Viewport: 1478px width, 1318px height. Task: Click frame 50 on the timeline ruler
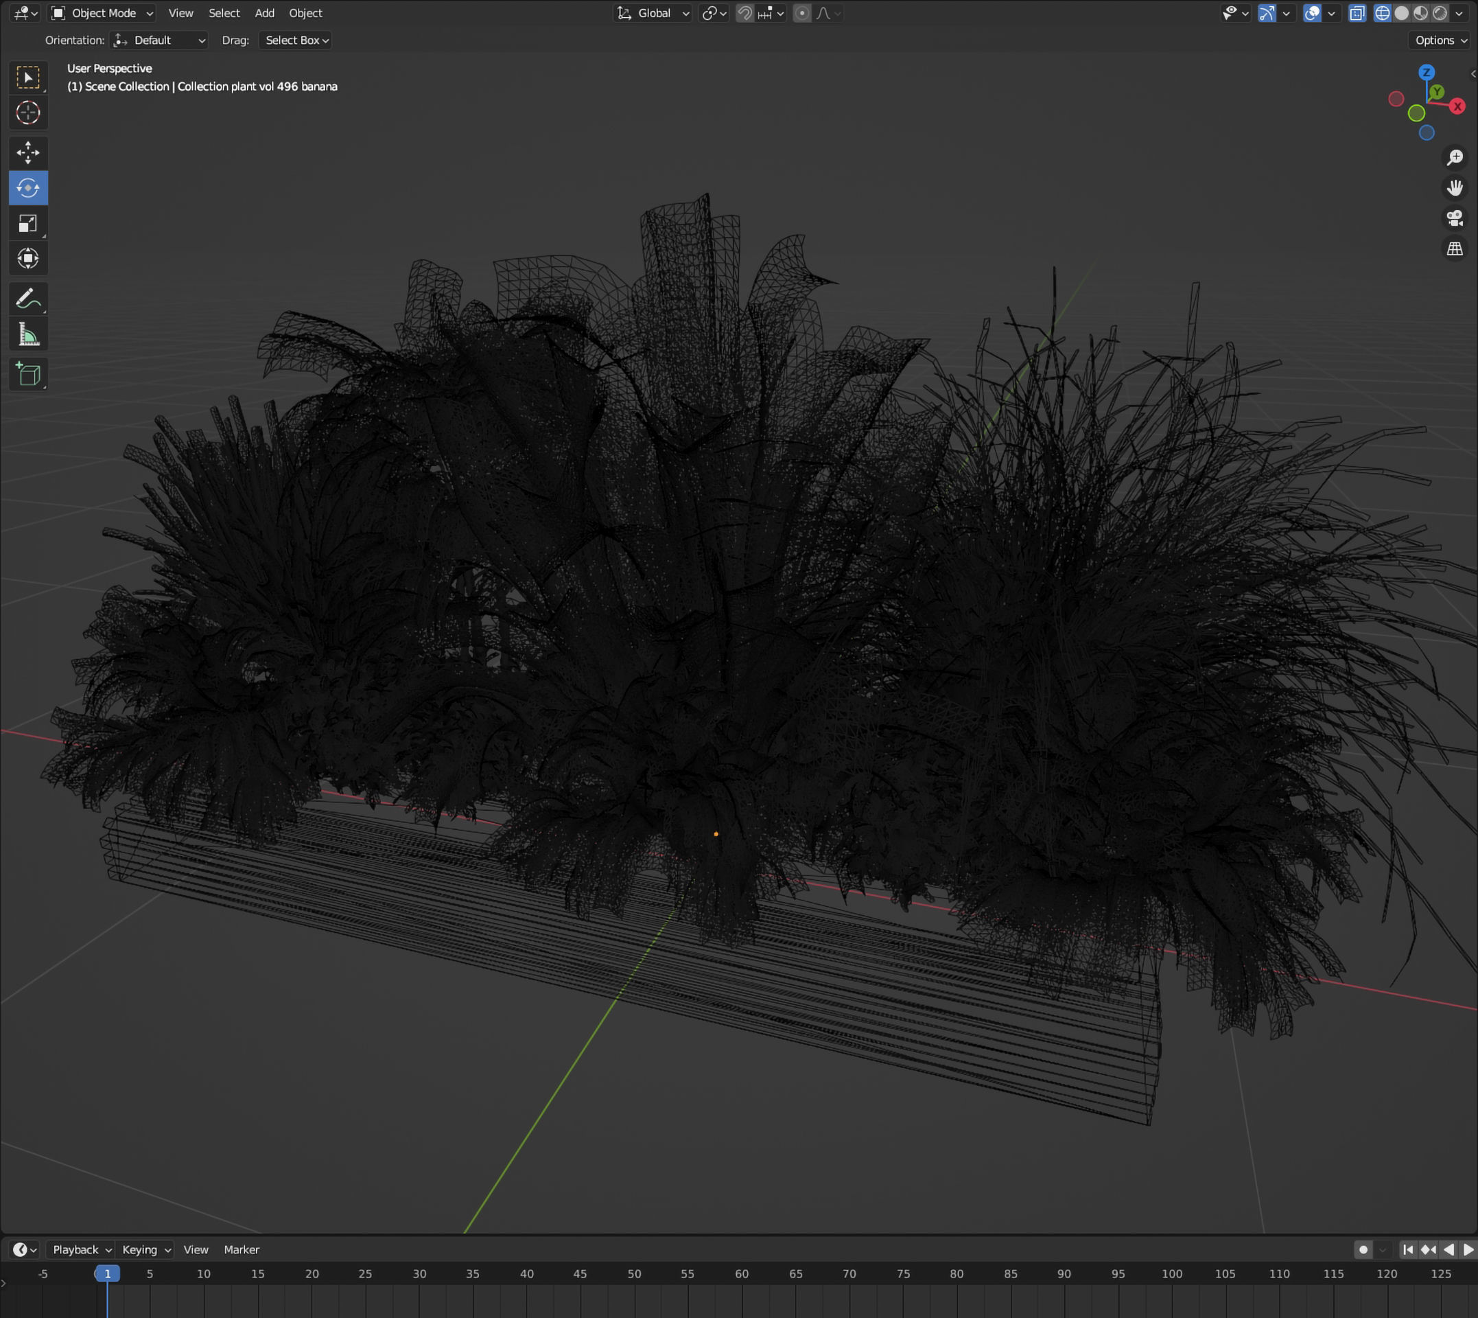(x=634, y=1273)
